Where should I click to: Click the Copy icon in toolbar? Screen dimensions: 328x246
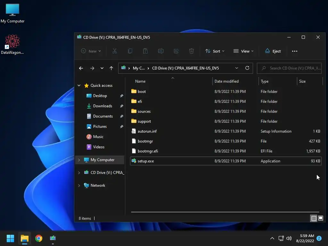[130, 51]
